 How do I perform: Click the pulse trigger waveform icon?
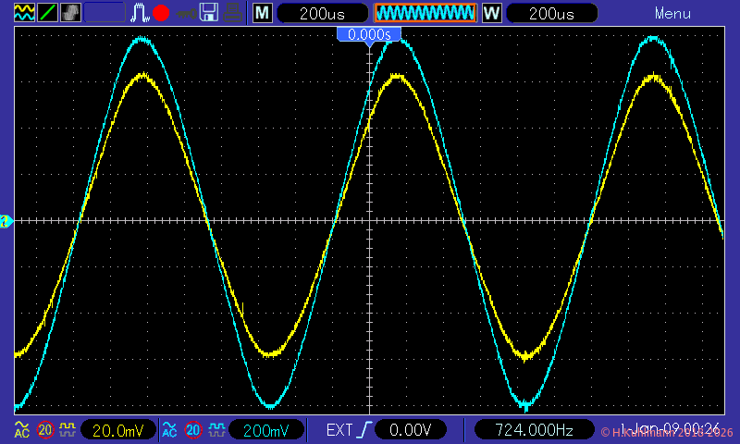tap(140, 13)
